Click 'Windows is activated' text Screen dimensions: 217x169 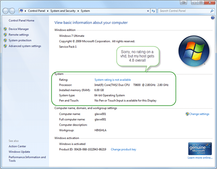pos(72,144)
